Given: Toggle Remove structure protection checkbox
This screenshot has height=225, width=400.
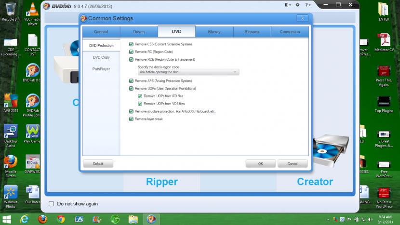Looking at the screenshot, I should pos(131,111).
